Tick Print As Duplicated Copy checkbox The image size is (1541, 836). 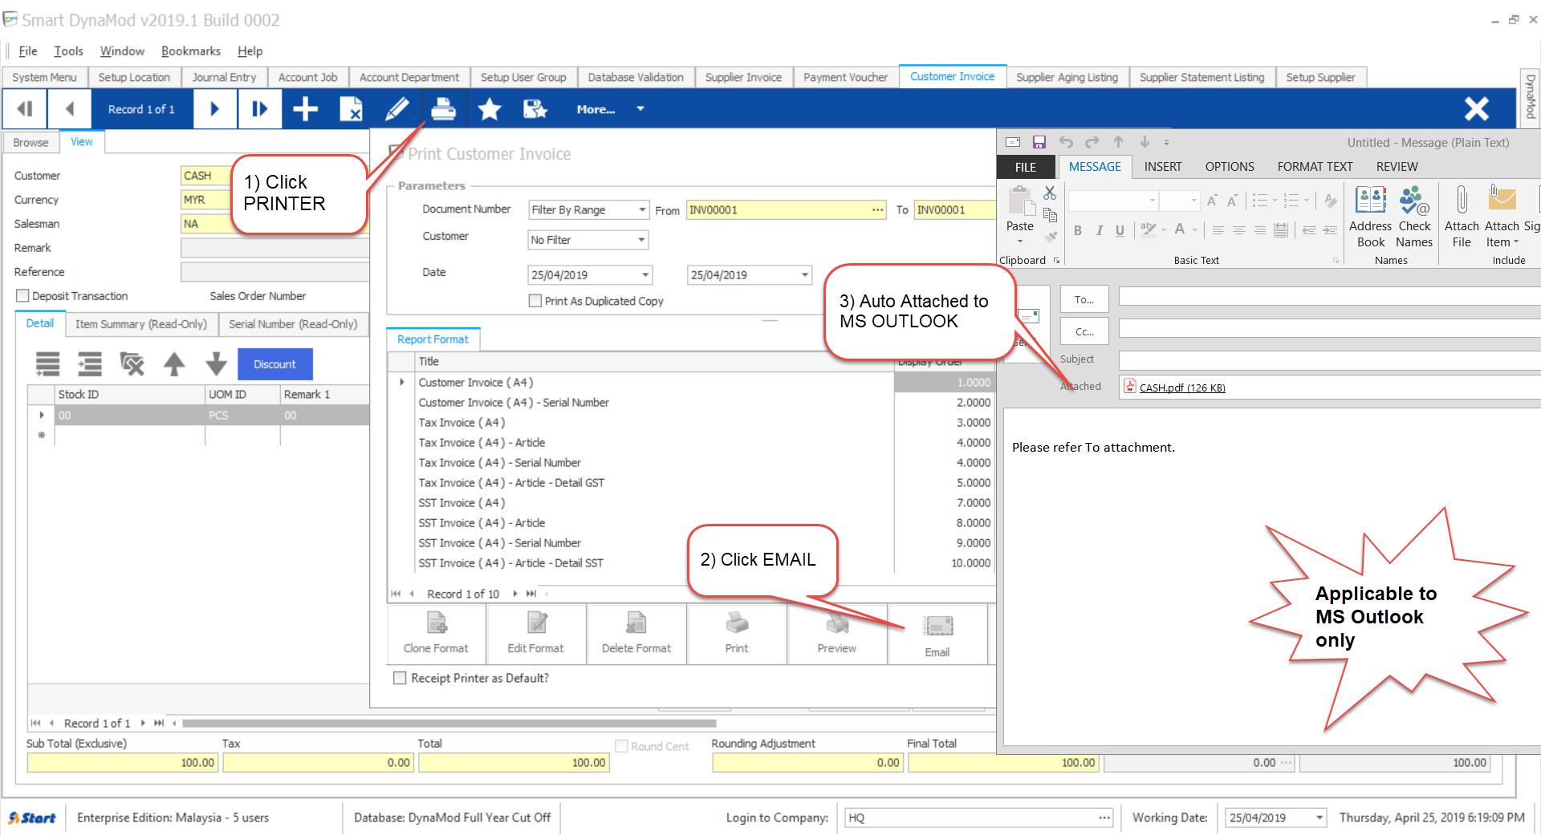pos(535,301)
